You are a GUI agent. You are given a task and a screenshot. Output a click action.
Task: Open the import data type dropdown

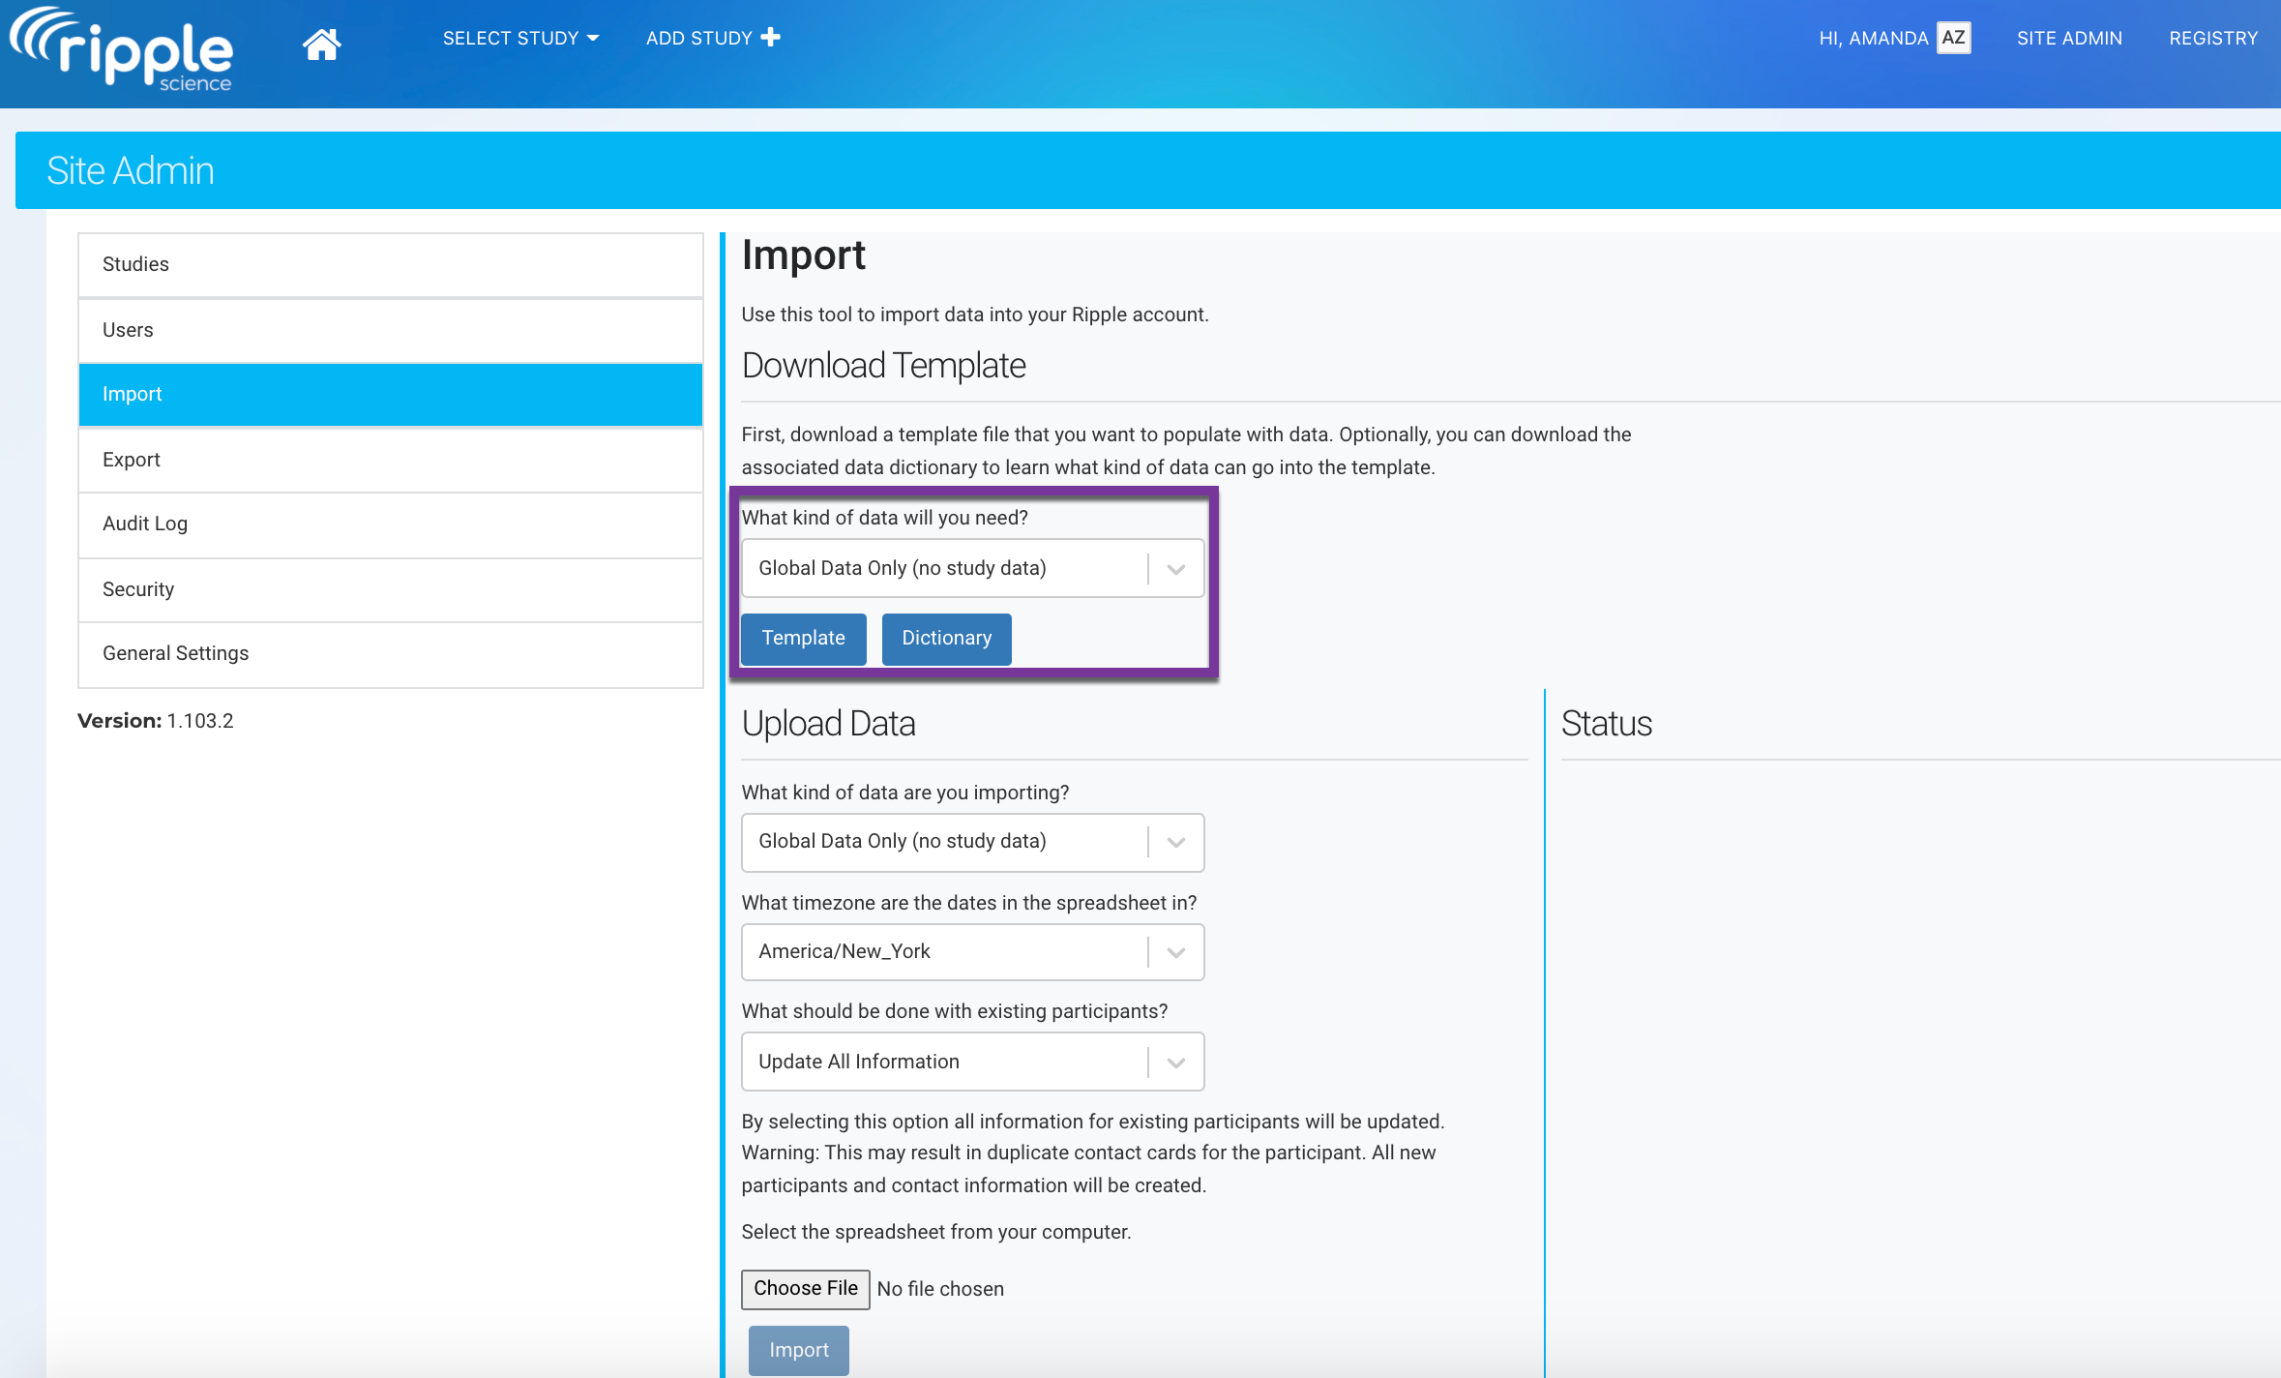point(971,842)
